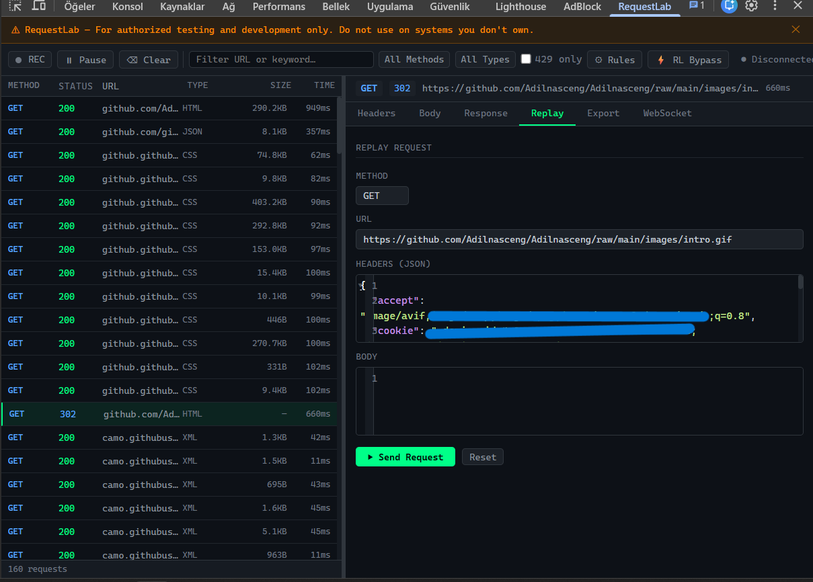Click the device toolbar icon in DevTools
Screen dimensions: 813x582
(x=37, y=7)
